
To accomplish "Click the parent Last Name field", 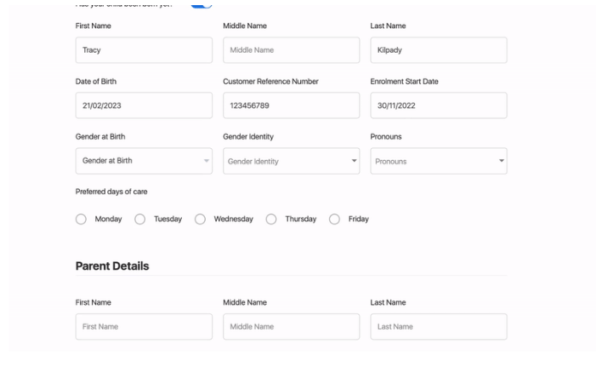I will [438, 327].
